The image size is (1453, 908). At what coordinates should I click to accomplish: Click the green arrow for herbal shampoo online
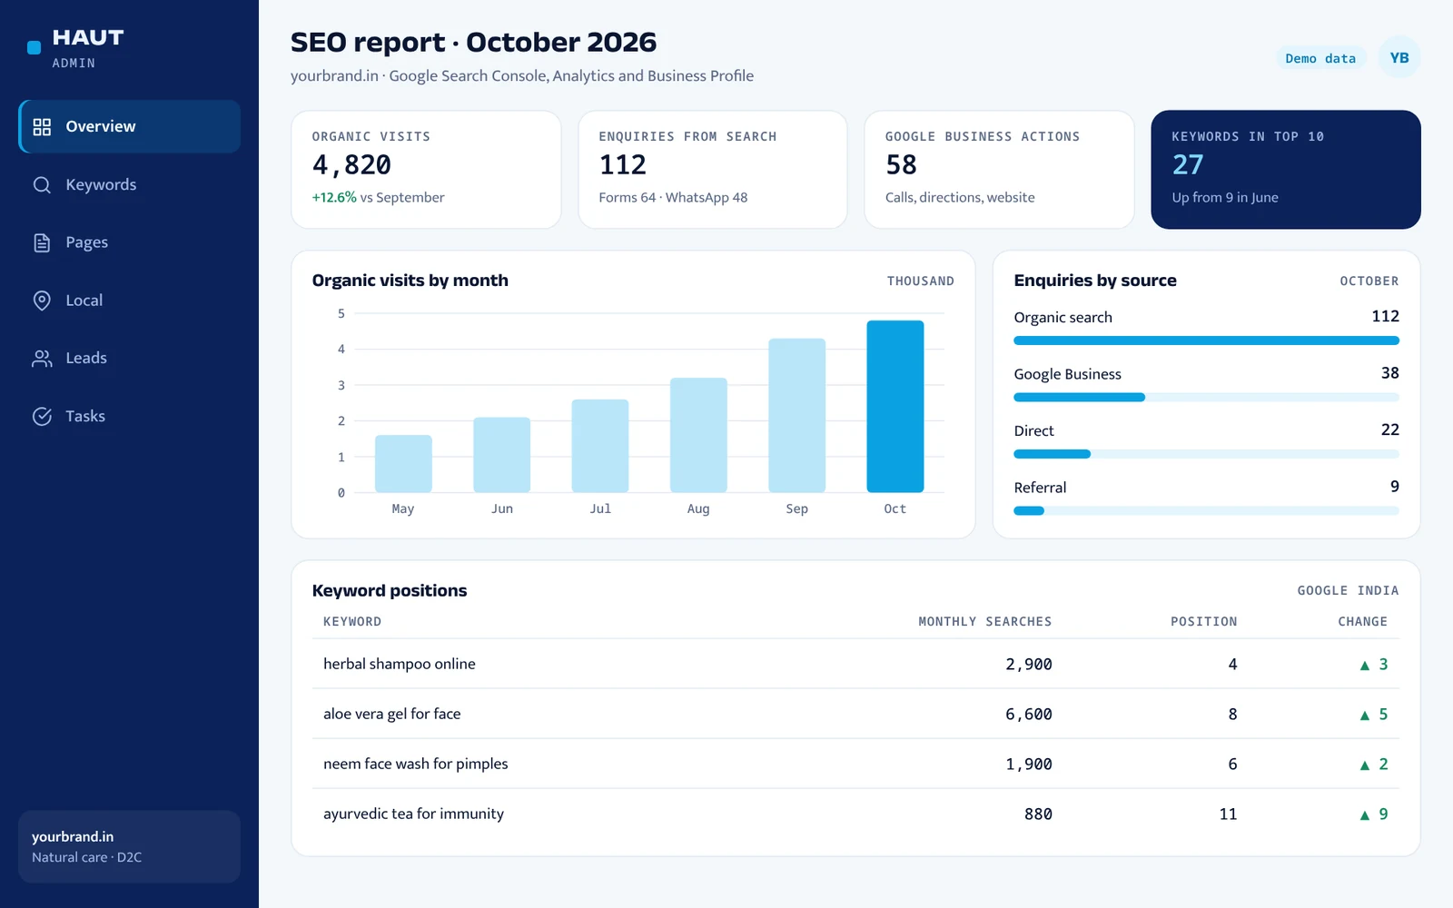click(1364, 665)
